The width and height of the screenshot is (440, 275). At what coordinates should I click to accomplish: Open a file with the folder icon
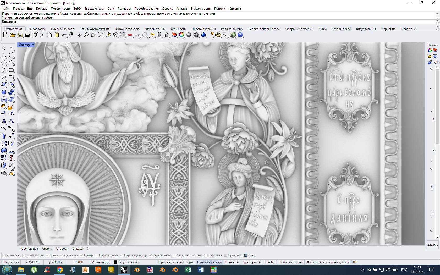13,35
